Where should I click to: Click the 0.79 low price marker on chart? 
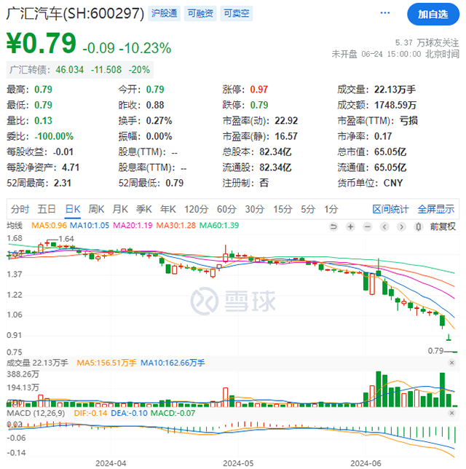click(x=435, y=350)
